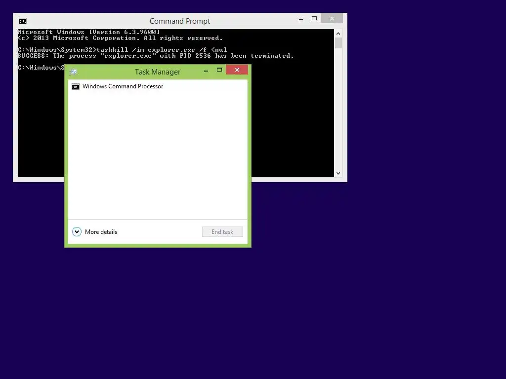This screenshot has width=506, height=379.
Task: Click the End task button
Action: tap(222, 232)
